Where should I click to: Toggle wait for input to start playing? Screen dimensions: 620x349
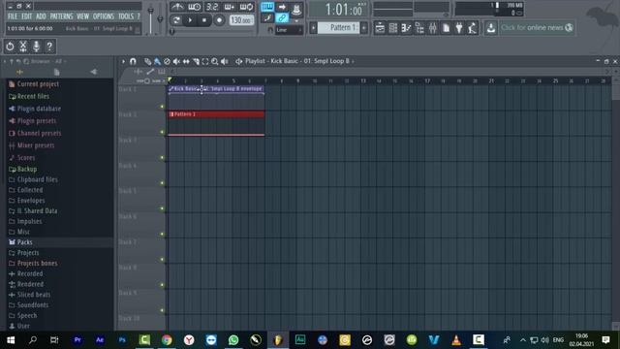click(x=194, y=7)
